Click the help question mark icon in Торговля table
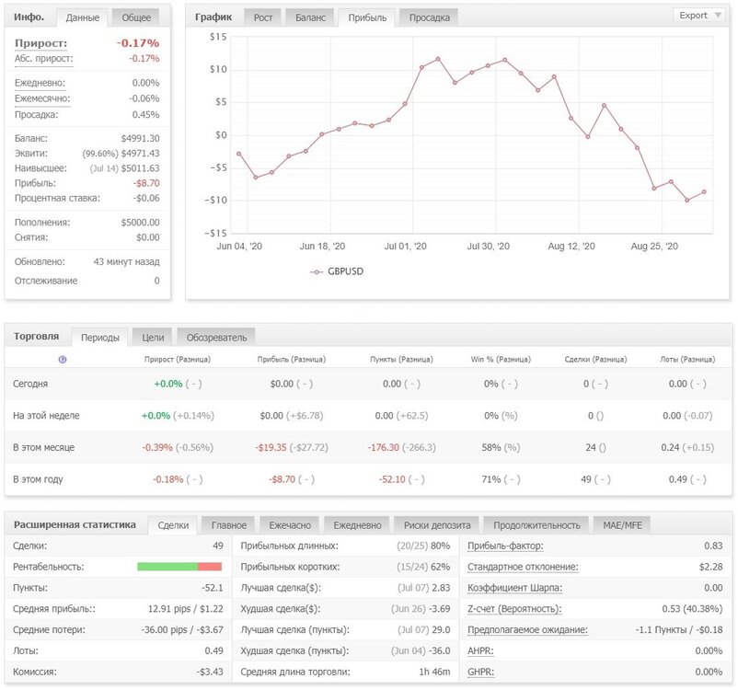This screenshot has height=690, width=738. click(63, 359)
